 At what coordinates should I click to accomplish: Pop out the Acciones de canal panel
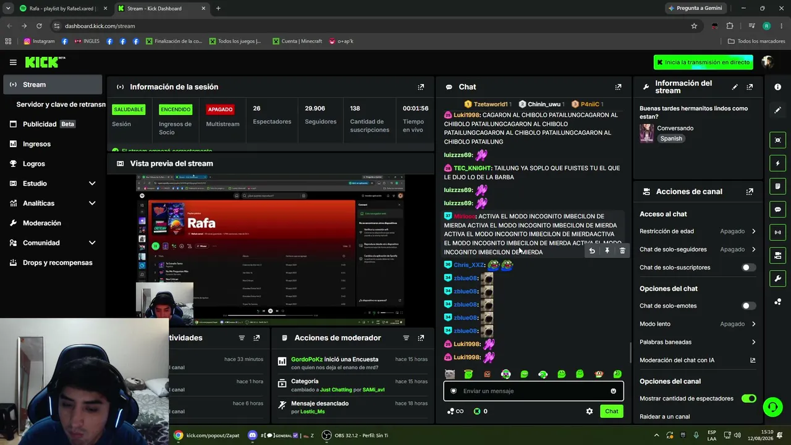click(750, 192)
